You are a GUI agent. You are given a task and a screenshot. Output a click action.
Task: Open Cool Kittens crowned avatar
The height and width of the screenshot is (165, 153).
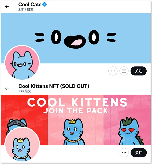[22, 144]
